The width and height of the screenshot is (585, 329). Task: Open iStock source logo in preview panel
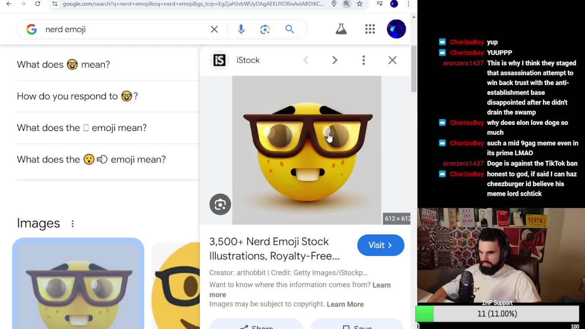219,60
